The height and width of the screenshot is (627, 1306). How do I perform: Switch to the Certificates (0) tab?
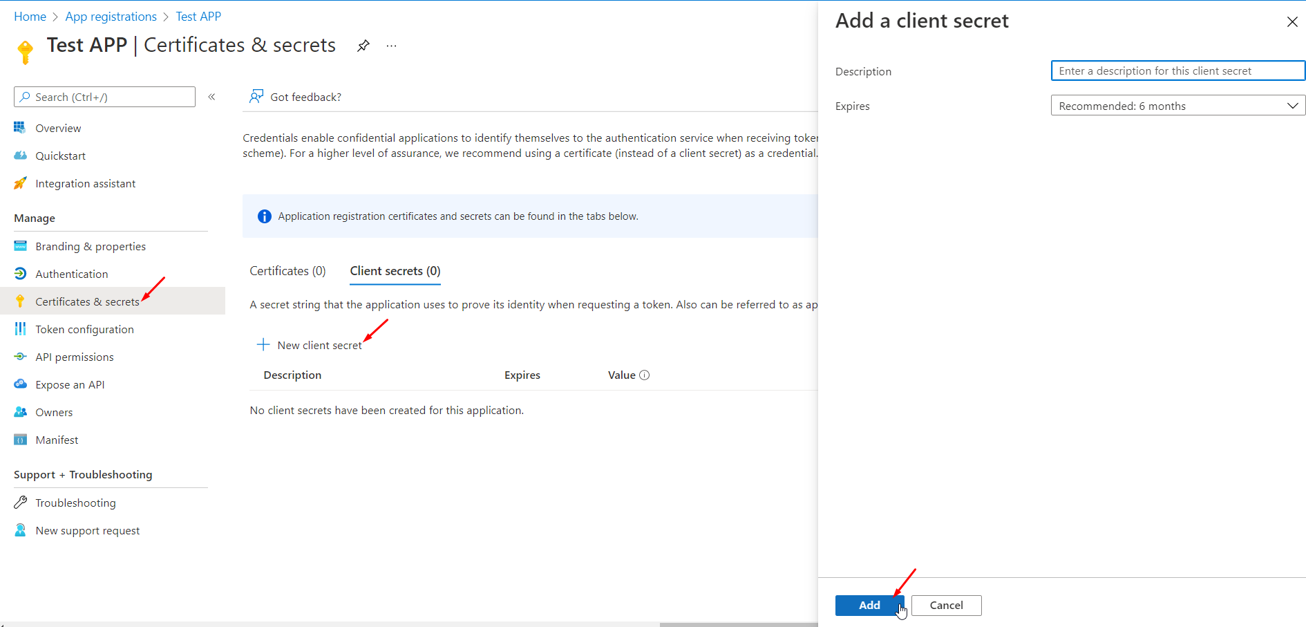pyautogui.click(x=287, y=271)
